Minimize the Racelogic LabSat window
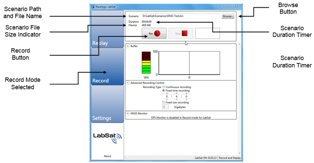 click(x=221, y=6)
